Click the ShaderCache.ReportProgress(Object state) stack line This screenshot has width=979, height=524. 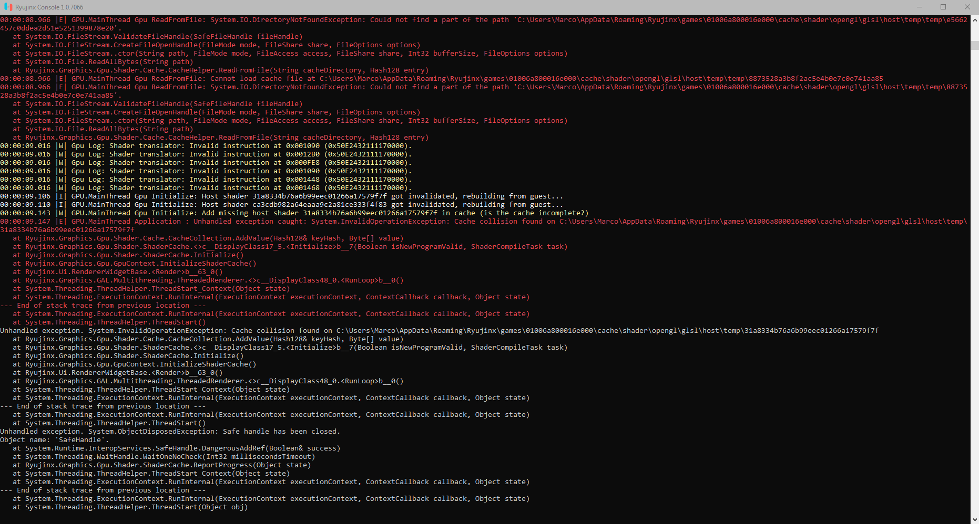tap(162, 465)
